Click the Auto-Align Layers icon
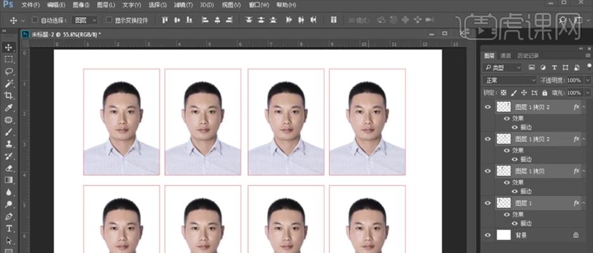The width and height of the screenshot is (593, 253). [x=333, y=20]
